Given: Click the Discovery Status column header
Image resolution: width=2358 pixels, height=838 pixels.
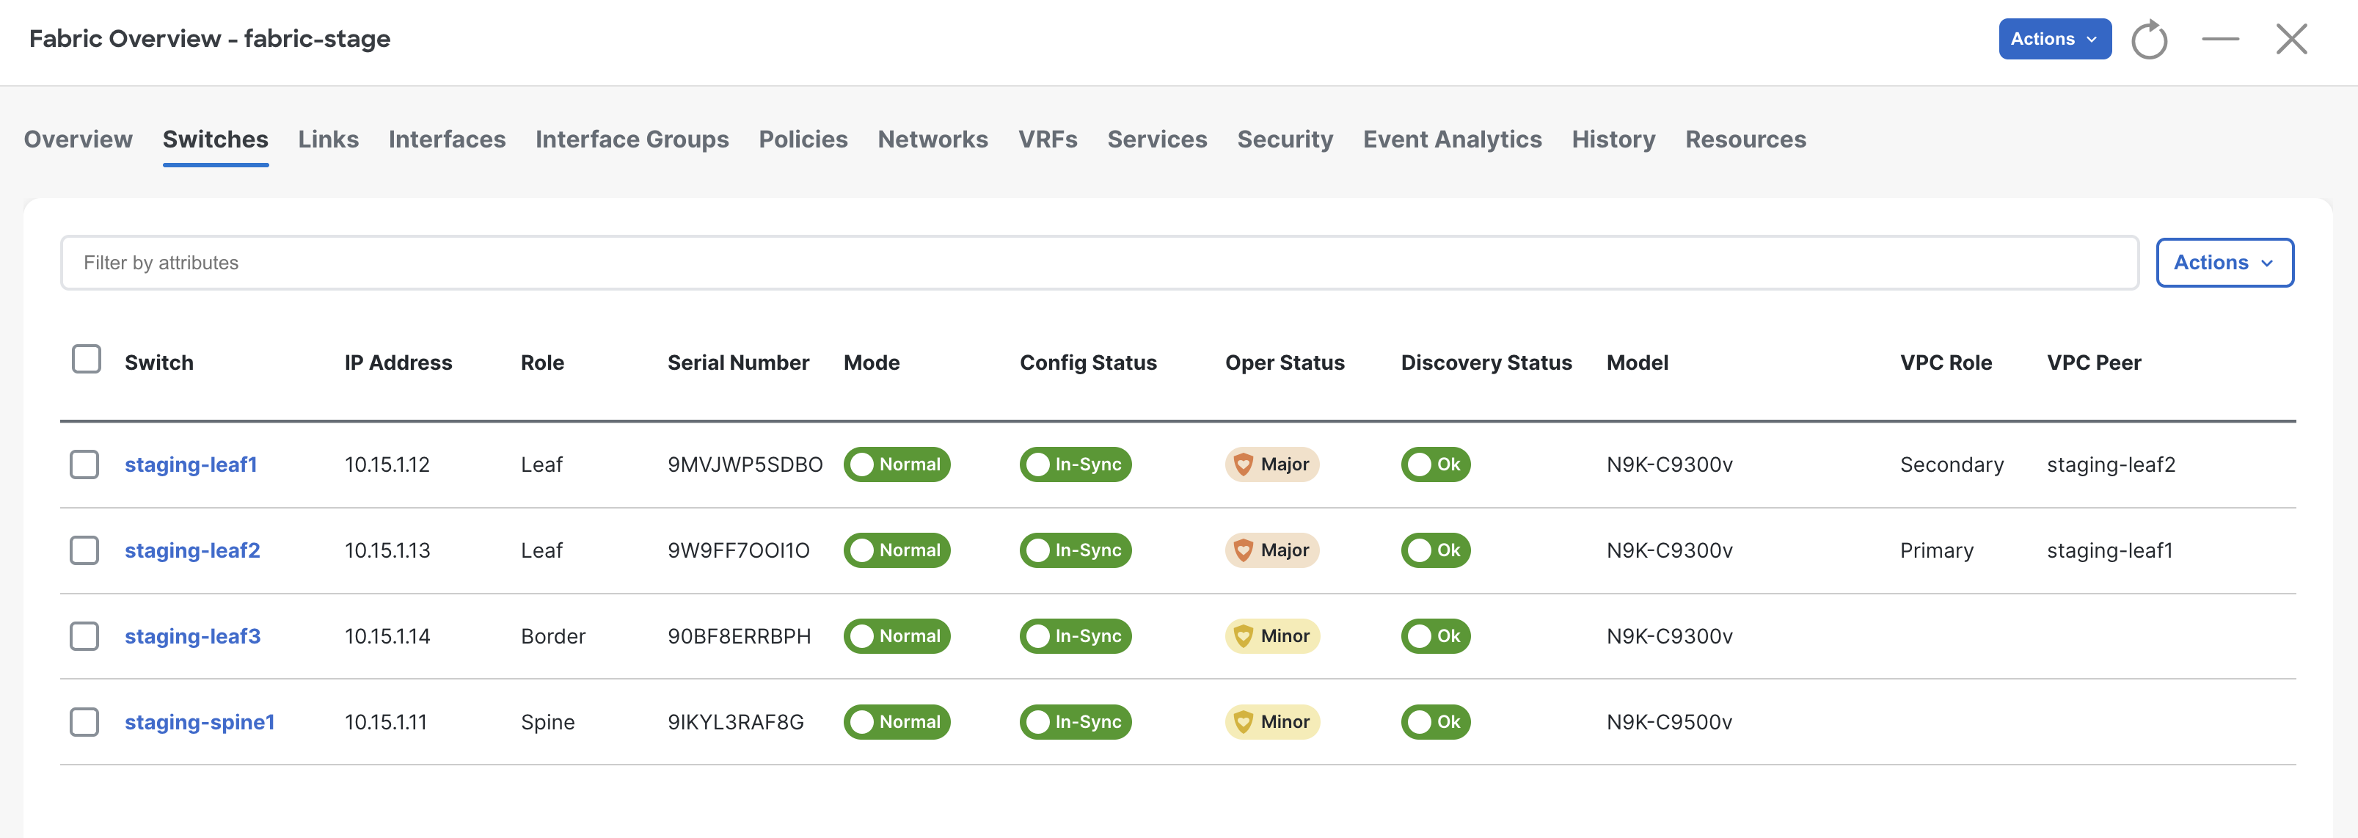Looking at the screenshot, I should [x=1486, y=362].
